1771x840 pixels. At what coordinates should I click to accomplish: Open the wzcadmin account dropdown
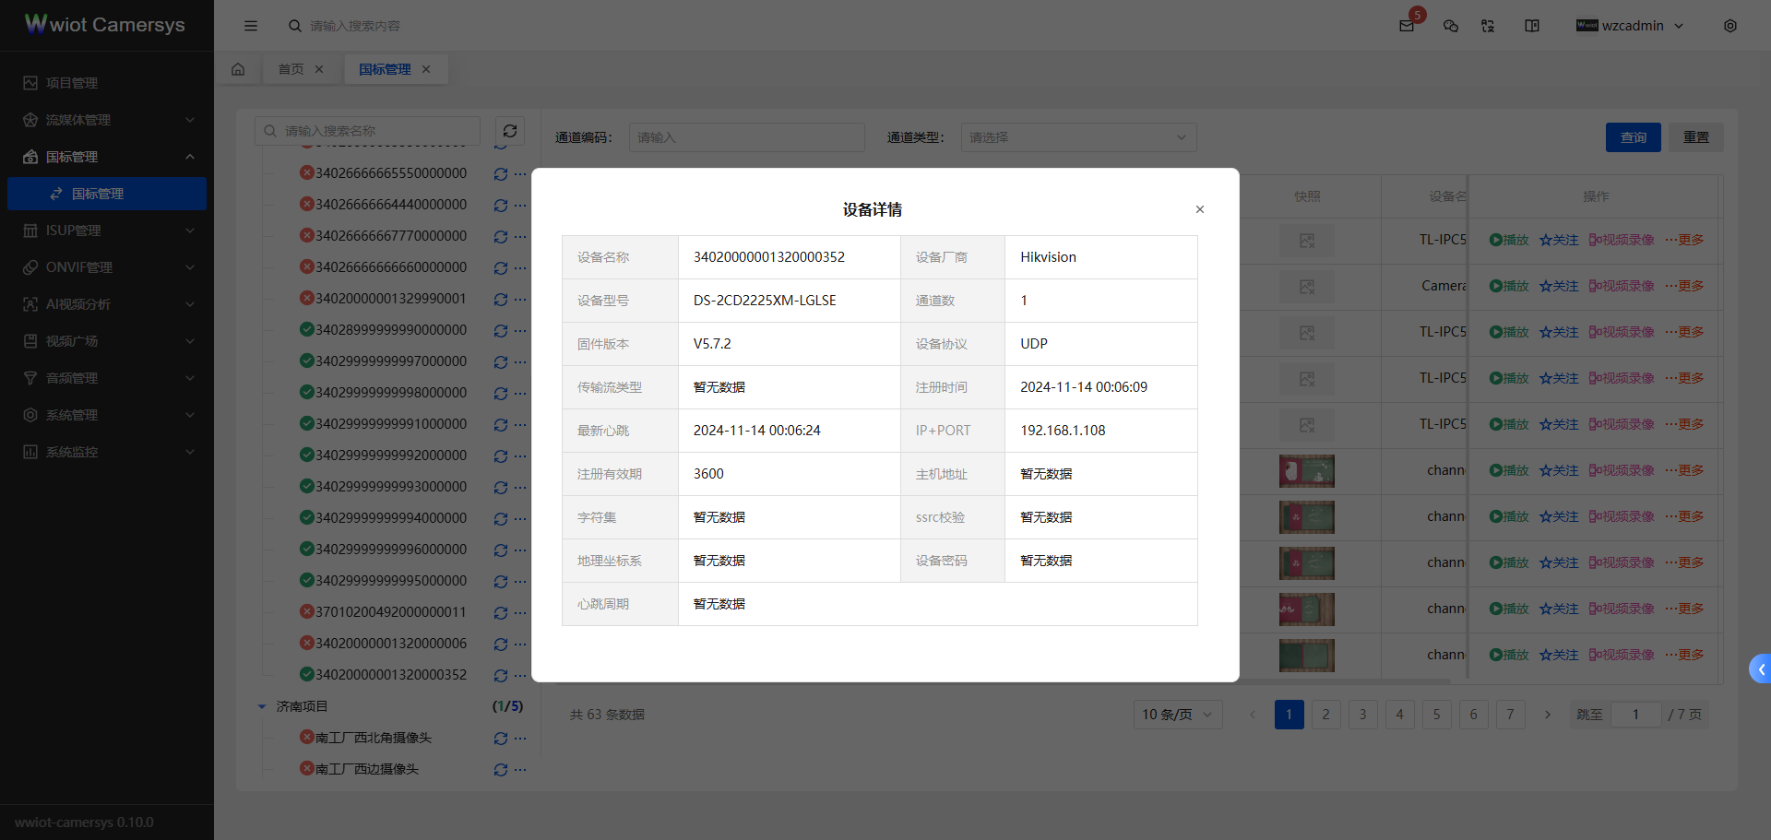coord(1631,26)
